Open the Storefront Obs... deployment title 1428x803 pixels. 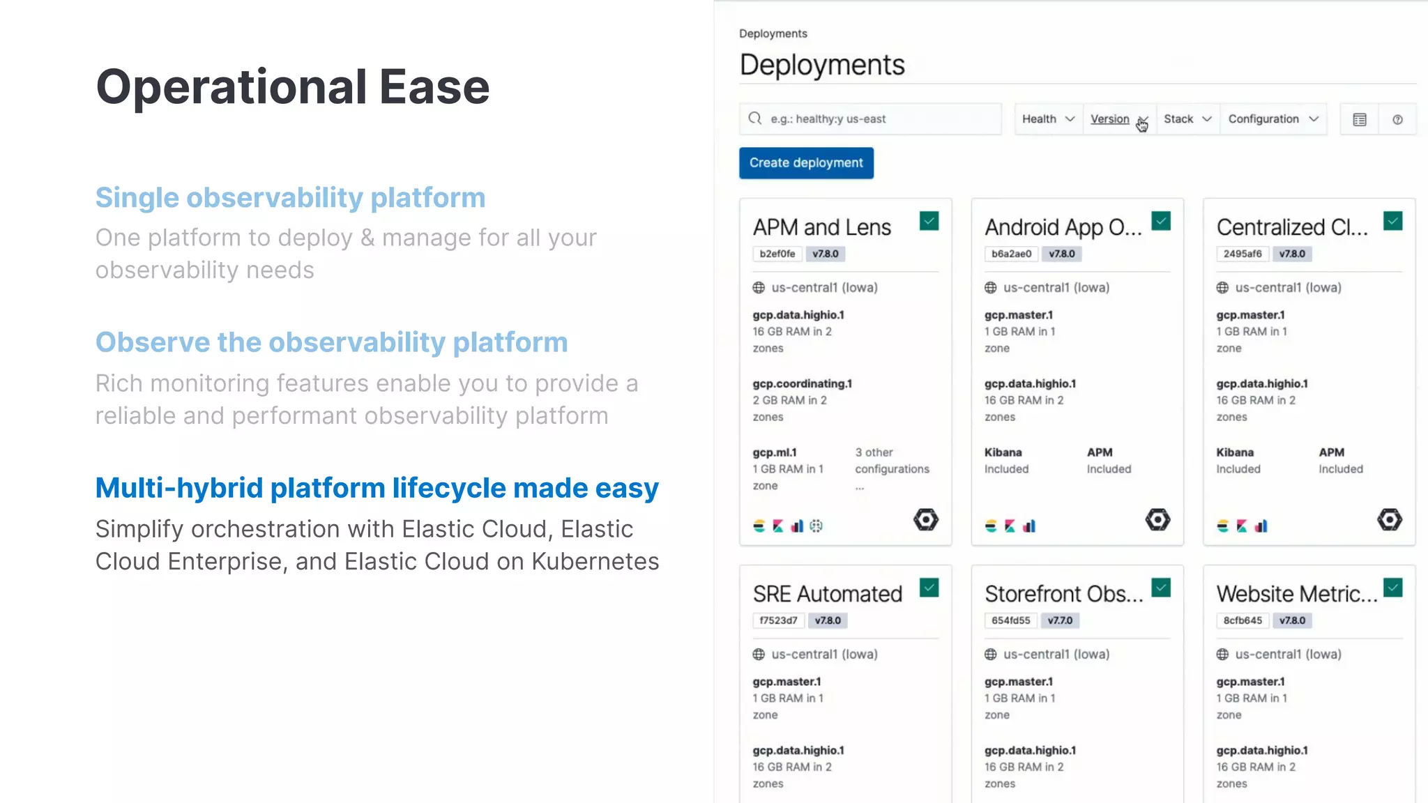[x=1064, y=594]
